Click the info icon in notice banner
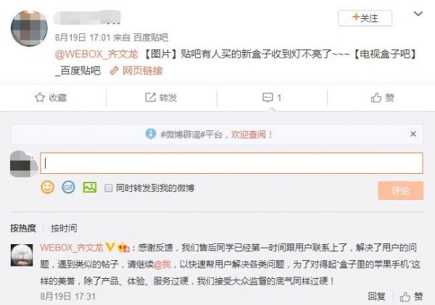 [151, 134]
